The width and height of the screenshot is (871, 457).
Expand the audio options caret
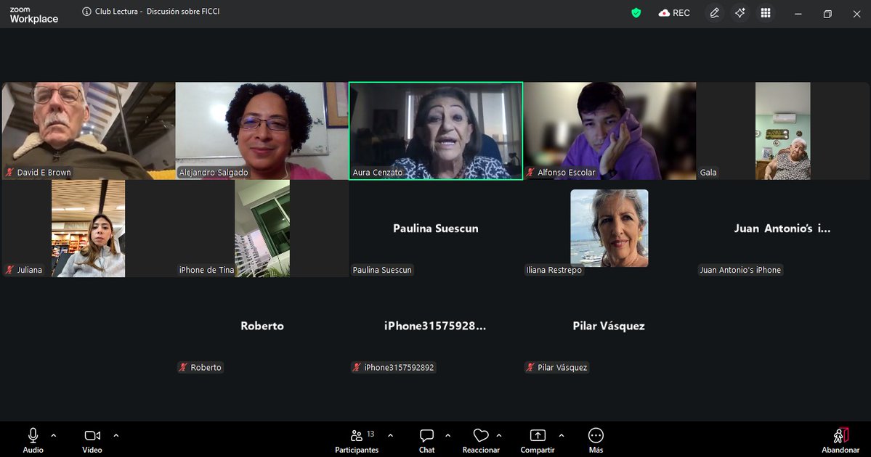(53, 436)
